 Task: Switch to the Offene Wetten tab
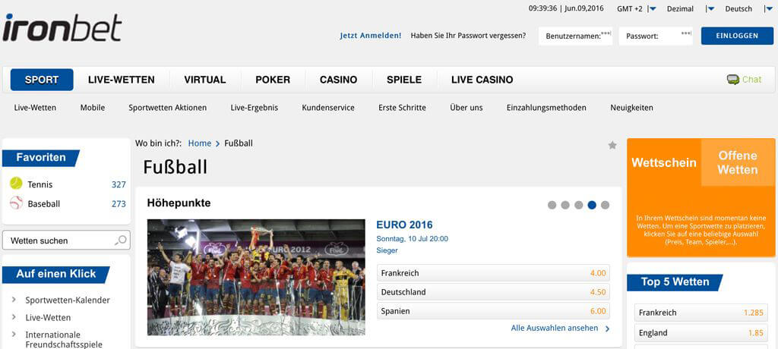click(738, 162)
